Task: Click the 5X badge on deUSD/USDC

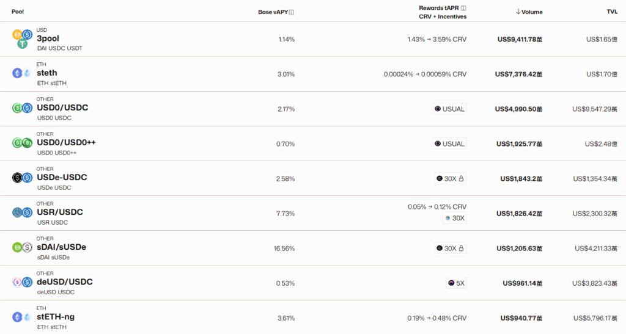Action: pos(457,283)
